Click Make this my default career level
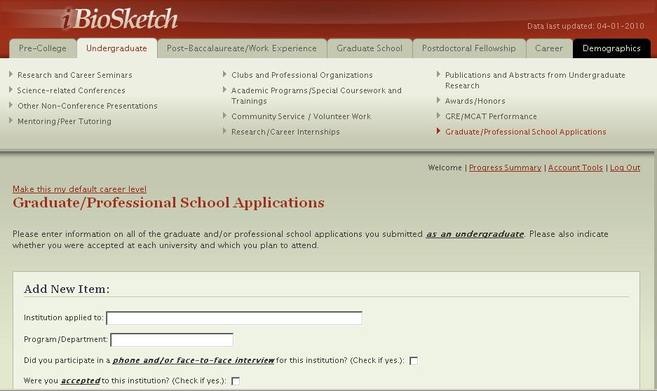 80,189
